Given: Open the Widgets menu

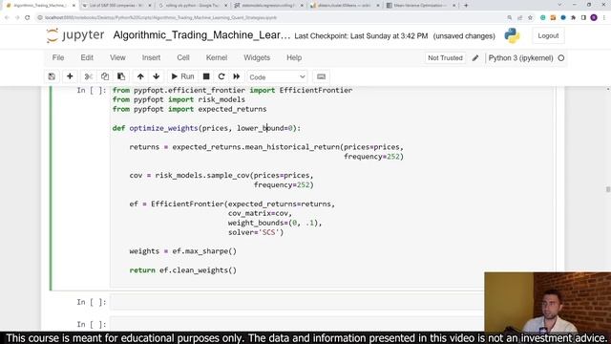Looking at the screenshot, I should coord(257,57).
